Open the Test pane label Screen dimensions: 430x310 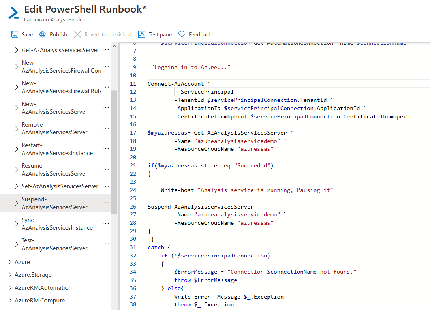(160, 35)
